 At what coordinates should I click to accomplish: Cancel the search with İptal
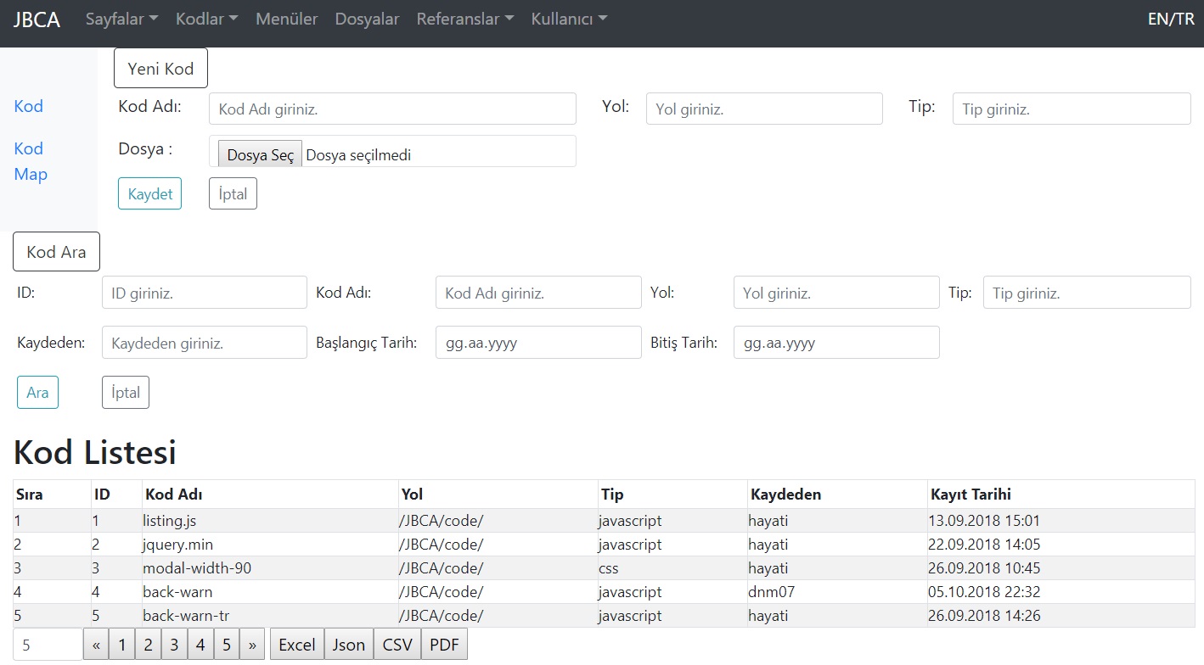click(125, 392)
